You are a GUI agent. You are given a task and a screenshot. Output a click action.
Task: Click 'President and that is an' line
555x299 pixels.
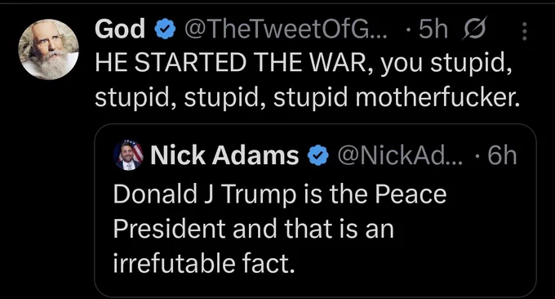pyautogui.click(x=254, y=229)
